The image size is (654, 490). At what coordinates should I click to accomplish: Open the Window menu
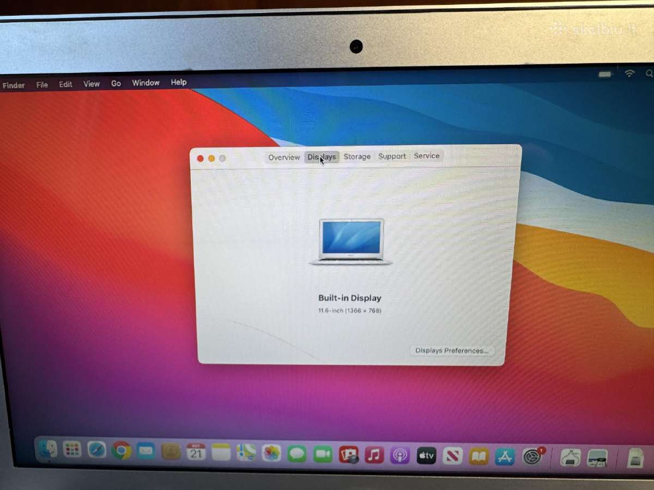click(x=146, y=83)
